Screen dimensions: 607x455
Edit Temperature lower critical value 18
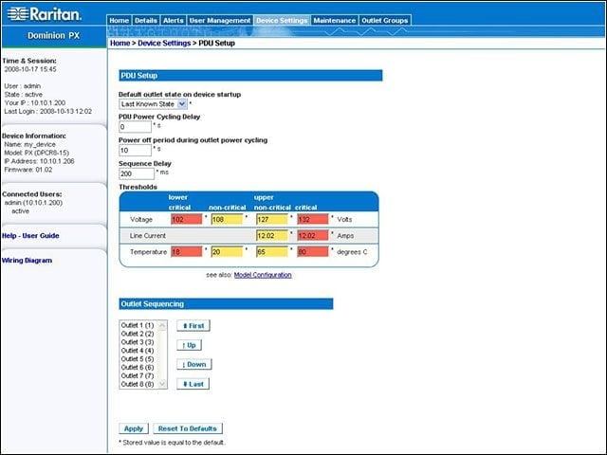pos(186,252)
